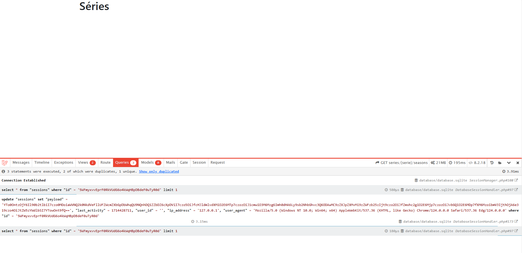Click the Séries page heading
This screenshot has width=522, height=253.
(x=94, y=6)
